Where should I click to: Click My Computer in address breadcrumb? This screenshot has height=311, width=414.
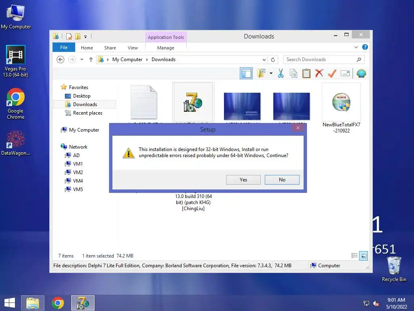[127, 60]
